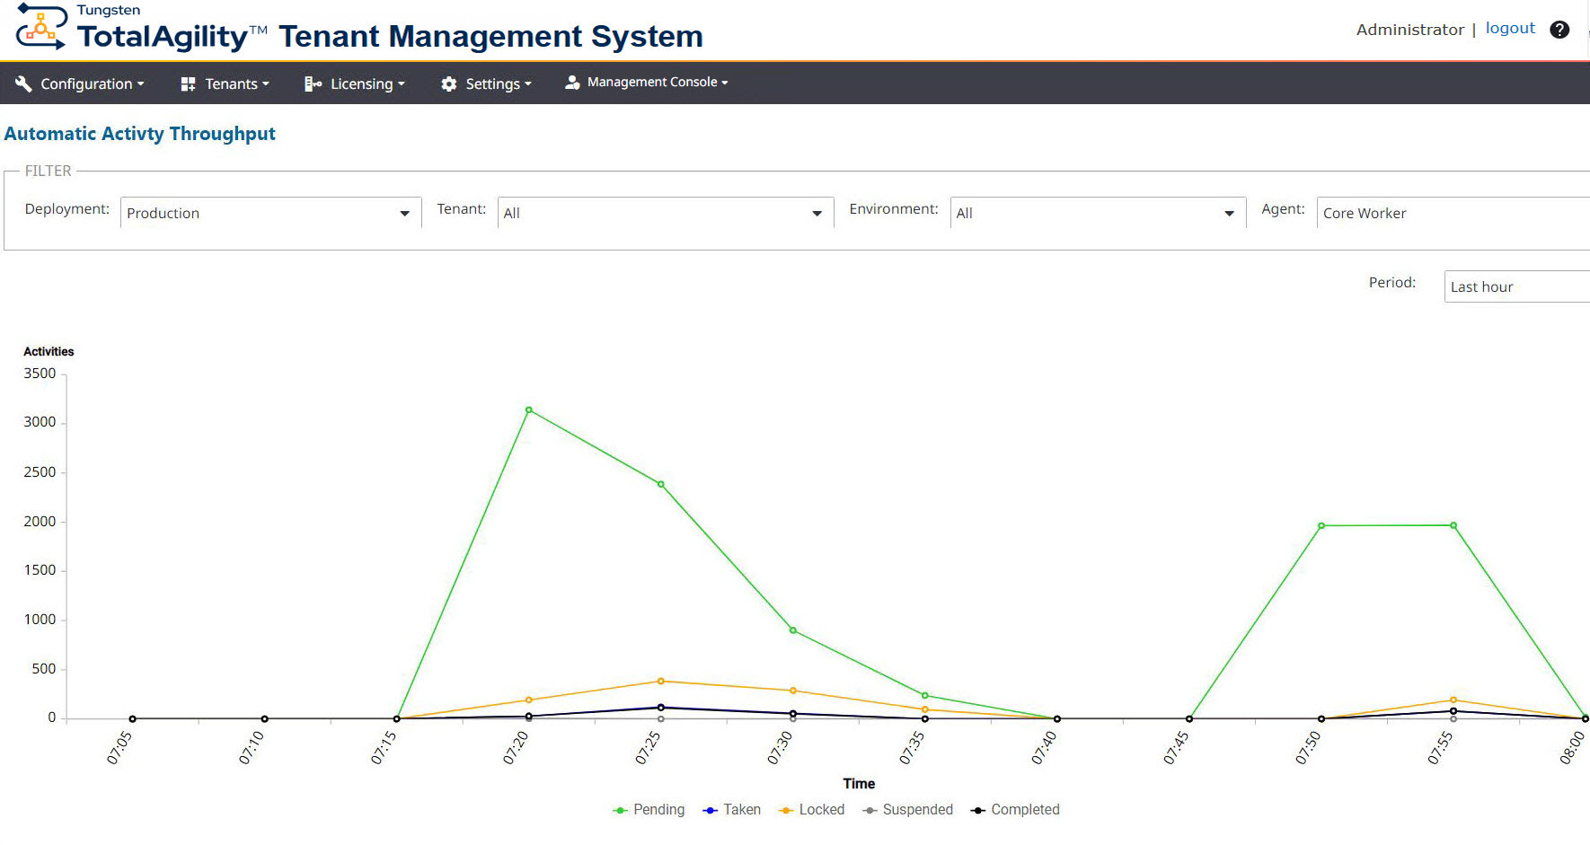Screen dimensions: 1590x845
Task: Open the Environment dropdown arrow
Action: 1229,213
